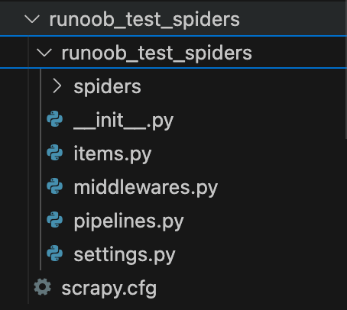Click the indent guide line beside settings.py
This screenshot has width=347, height=310.
(x=41, y=253)
